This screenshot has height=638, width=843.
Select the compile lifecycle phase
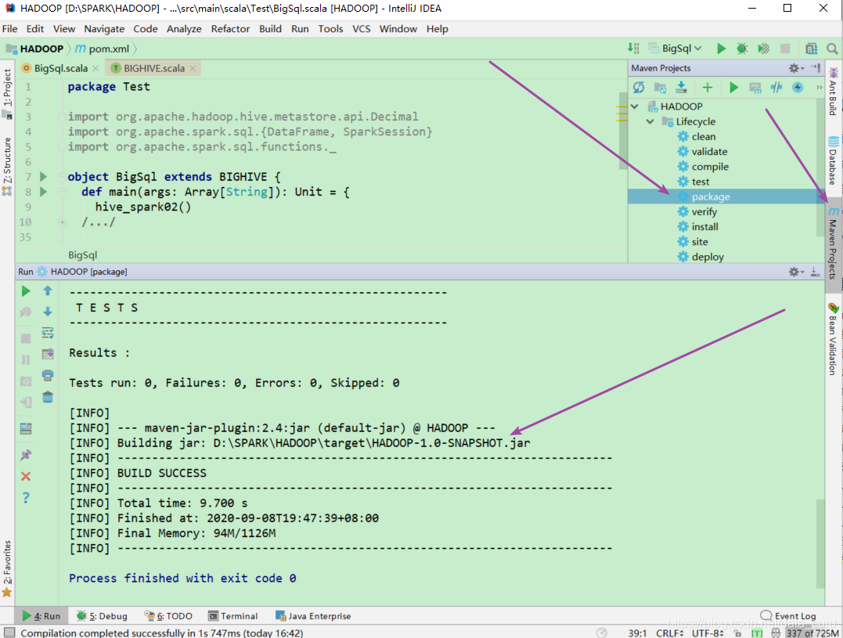tap(710, 167)
